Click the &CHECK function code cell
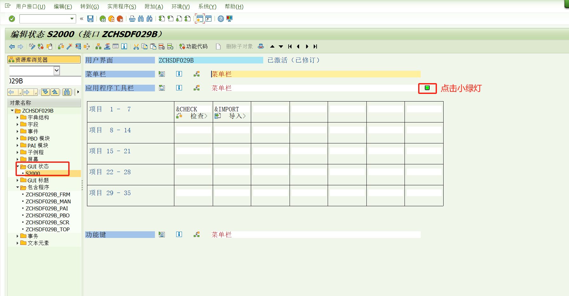The image size is (569, 296). [193, 109]
